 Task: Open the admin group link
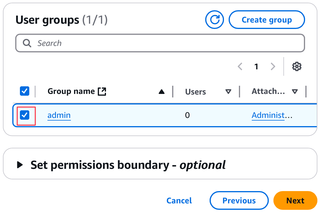point(59,115)
